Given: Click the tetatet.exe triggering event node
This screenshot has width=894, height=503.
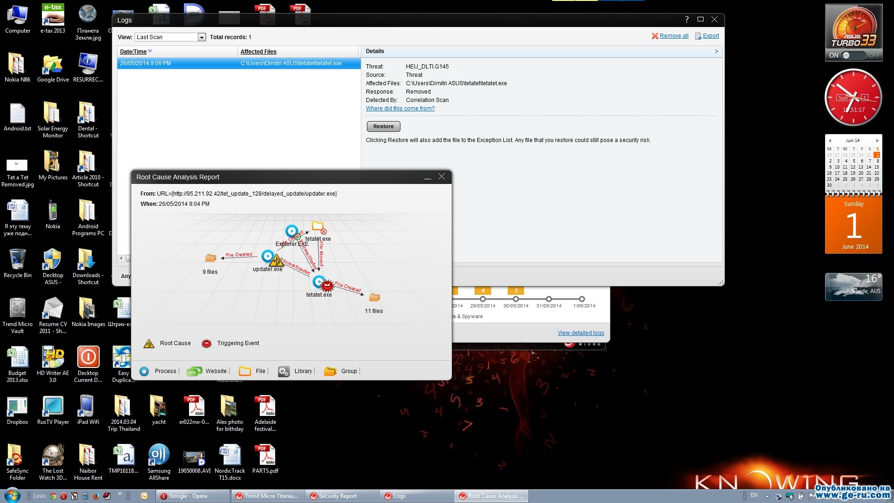Looking at the screenshot, I should tap(320, 282).
